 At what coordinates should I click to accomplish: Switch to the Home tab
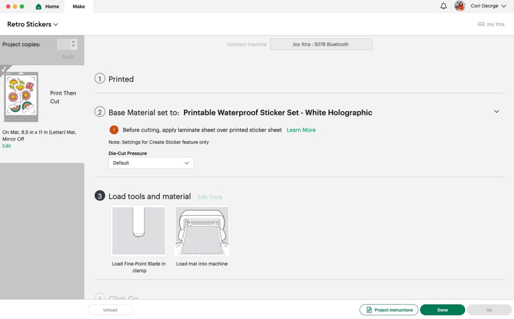47,6
